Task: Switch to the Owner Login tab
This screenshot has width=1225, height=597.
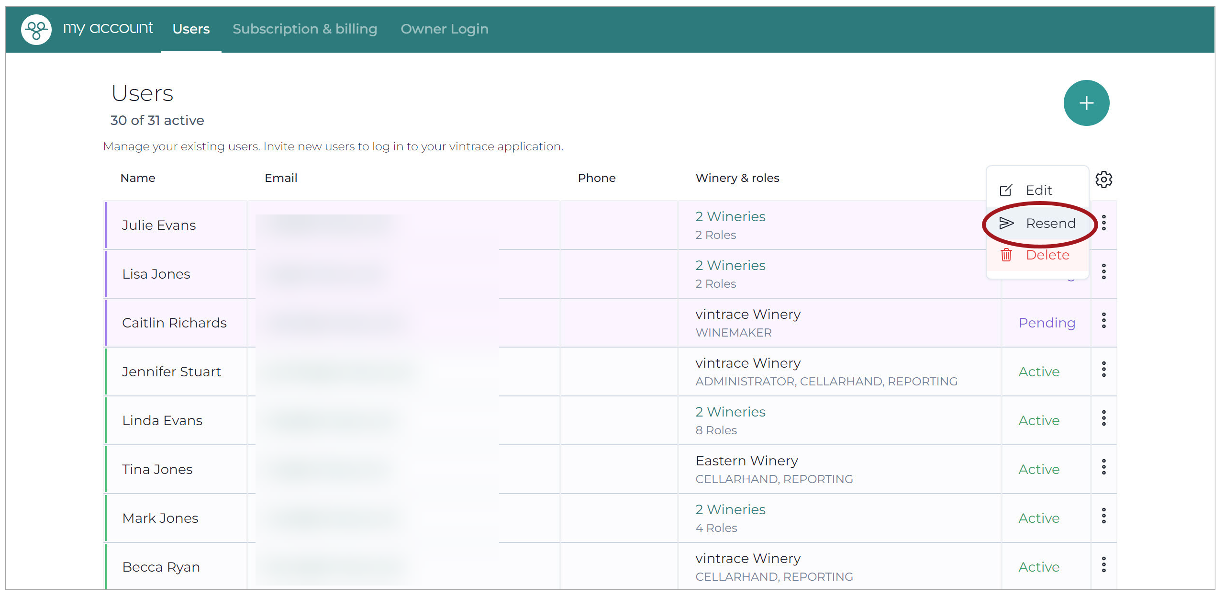Action: click(445, 29)
